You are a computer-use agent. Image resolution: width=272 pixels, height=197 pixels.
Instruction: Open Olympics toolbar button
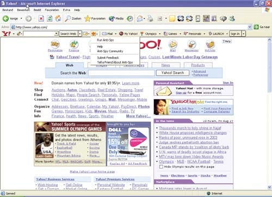[x=149, y=34]
